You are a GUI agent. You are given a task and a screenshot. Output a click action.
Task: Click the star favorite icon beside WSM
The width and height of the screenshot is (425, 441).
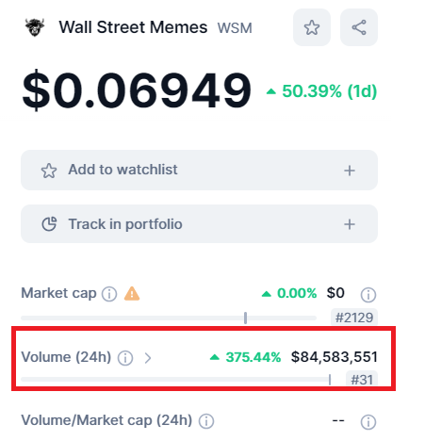312,27
